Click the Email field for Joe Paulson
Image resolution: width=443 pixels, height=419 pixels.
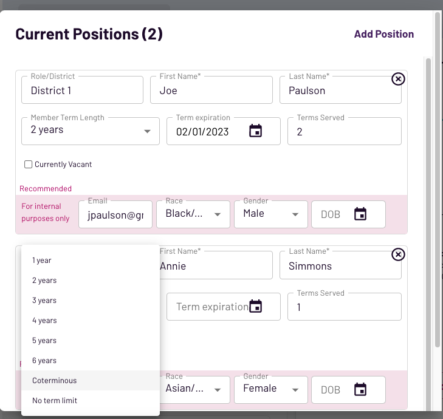(x=115, y=214)
